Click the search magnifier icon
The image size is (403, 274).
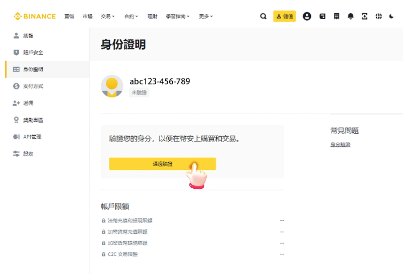click(x=263, y=16)
